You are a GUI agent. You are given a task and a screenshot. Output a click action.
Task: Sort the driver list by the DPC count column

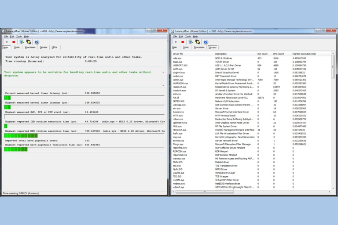pyautogui.click(x=279, y=54)
